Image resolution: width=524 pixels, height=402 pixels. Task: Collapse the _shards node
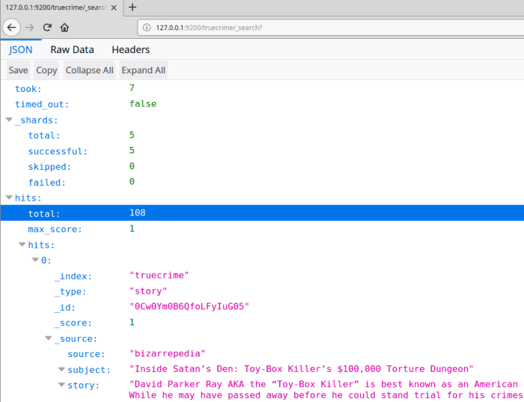coord(9,120)
